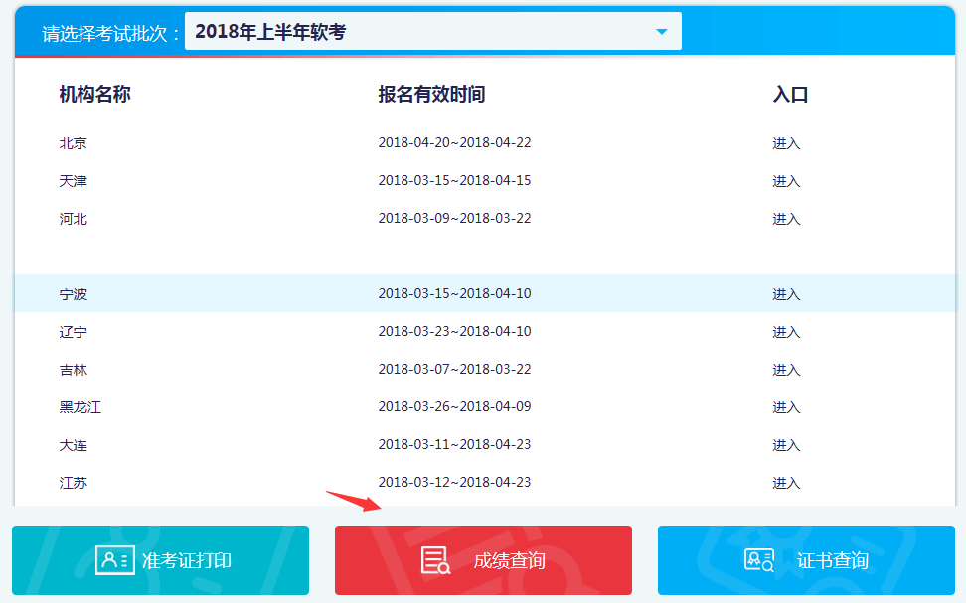Click 进入 link for 天津
Image resolution: width=966 pixels, height=603 pixels.
click(786, 181)
